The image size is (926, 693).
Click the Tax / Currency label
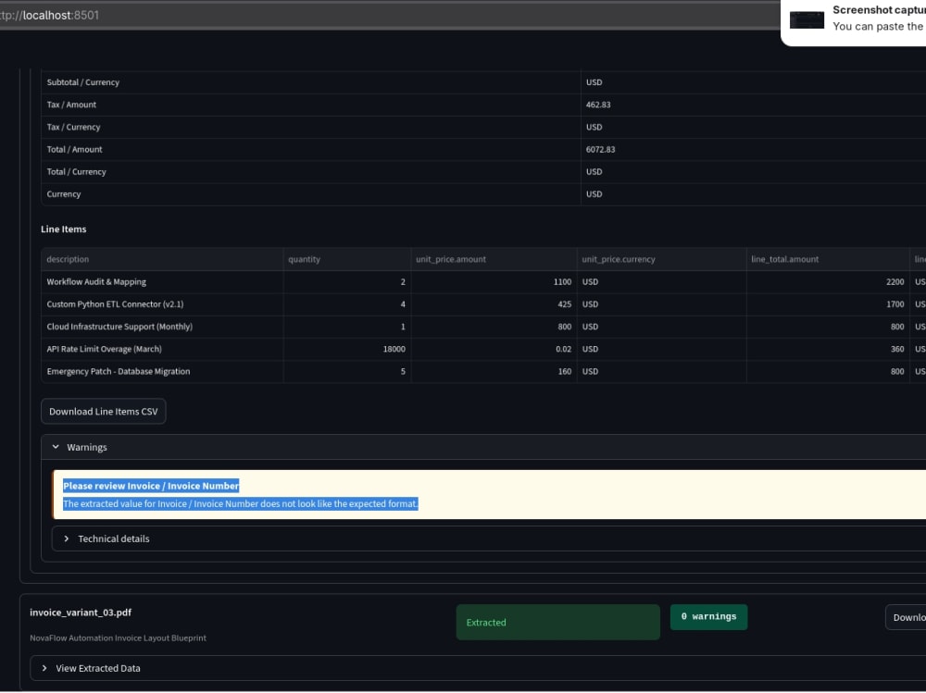click(x=73, y=127)
